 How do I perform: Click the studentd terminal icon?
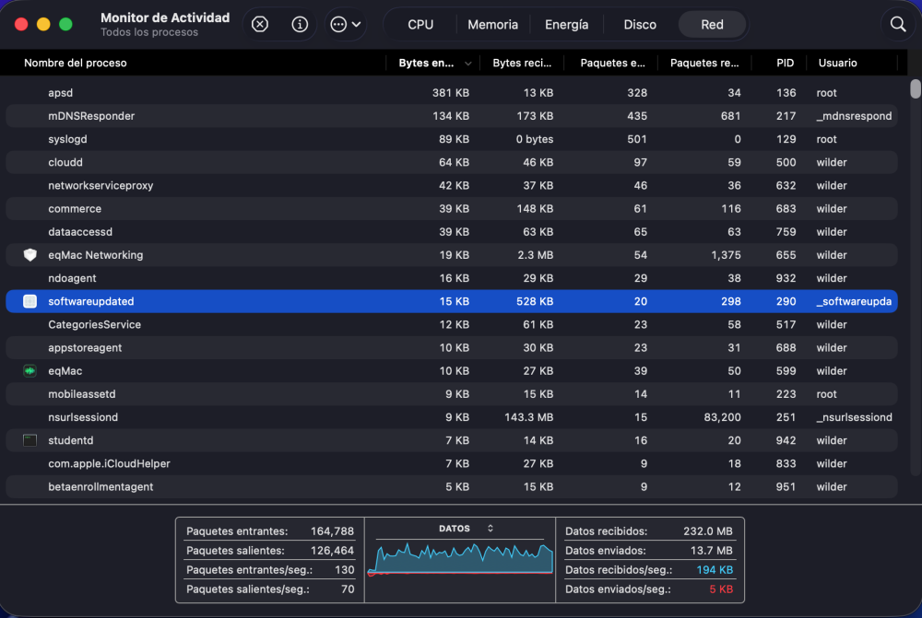pos(30,440)
